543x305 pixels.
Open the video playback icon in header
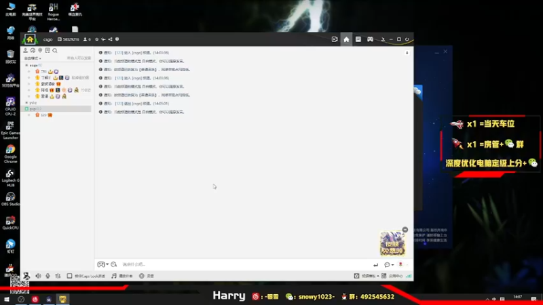click(x=335, y=39)
